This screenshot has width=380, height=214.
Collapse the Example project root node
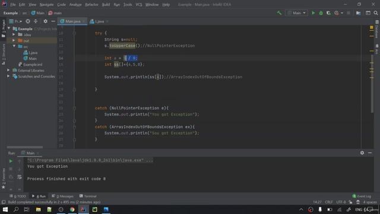9,29
